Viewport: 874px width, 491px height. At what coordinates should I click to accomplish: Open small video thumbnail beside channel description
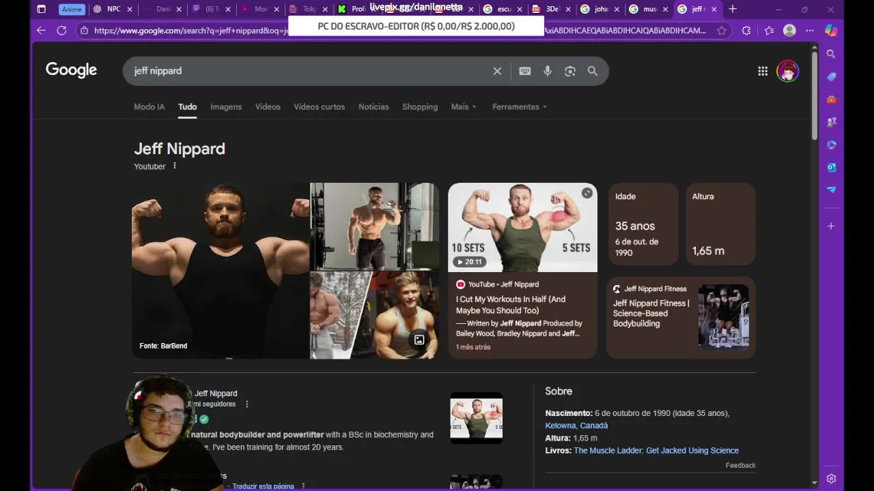coord(477,418)
